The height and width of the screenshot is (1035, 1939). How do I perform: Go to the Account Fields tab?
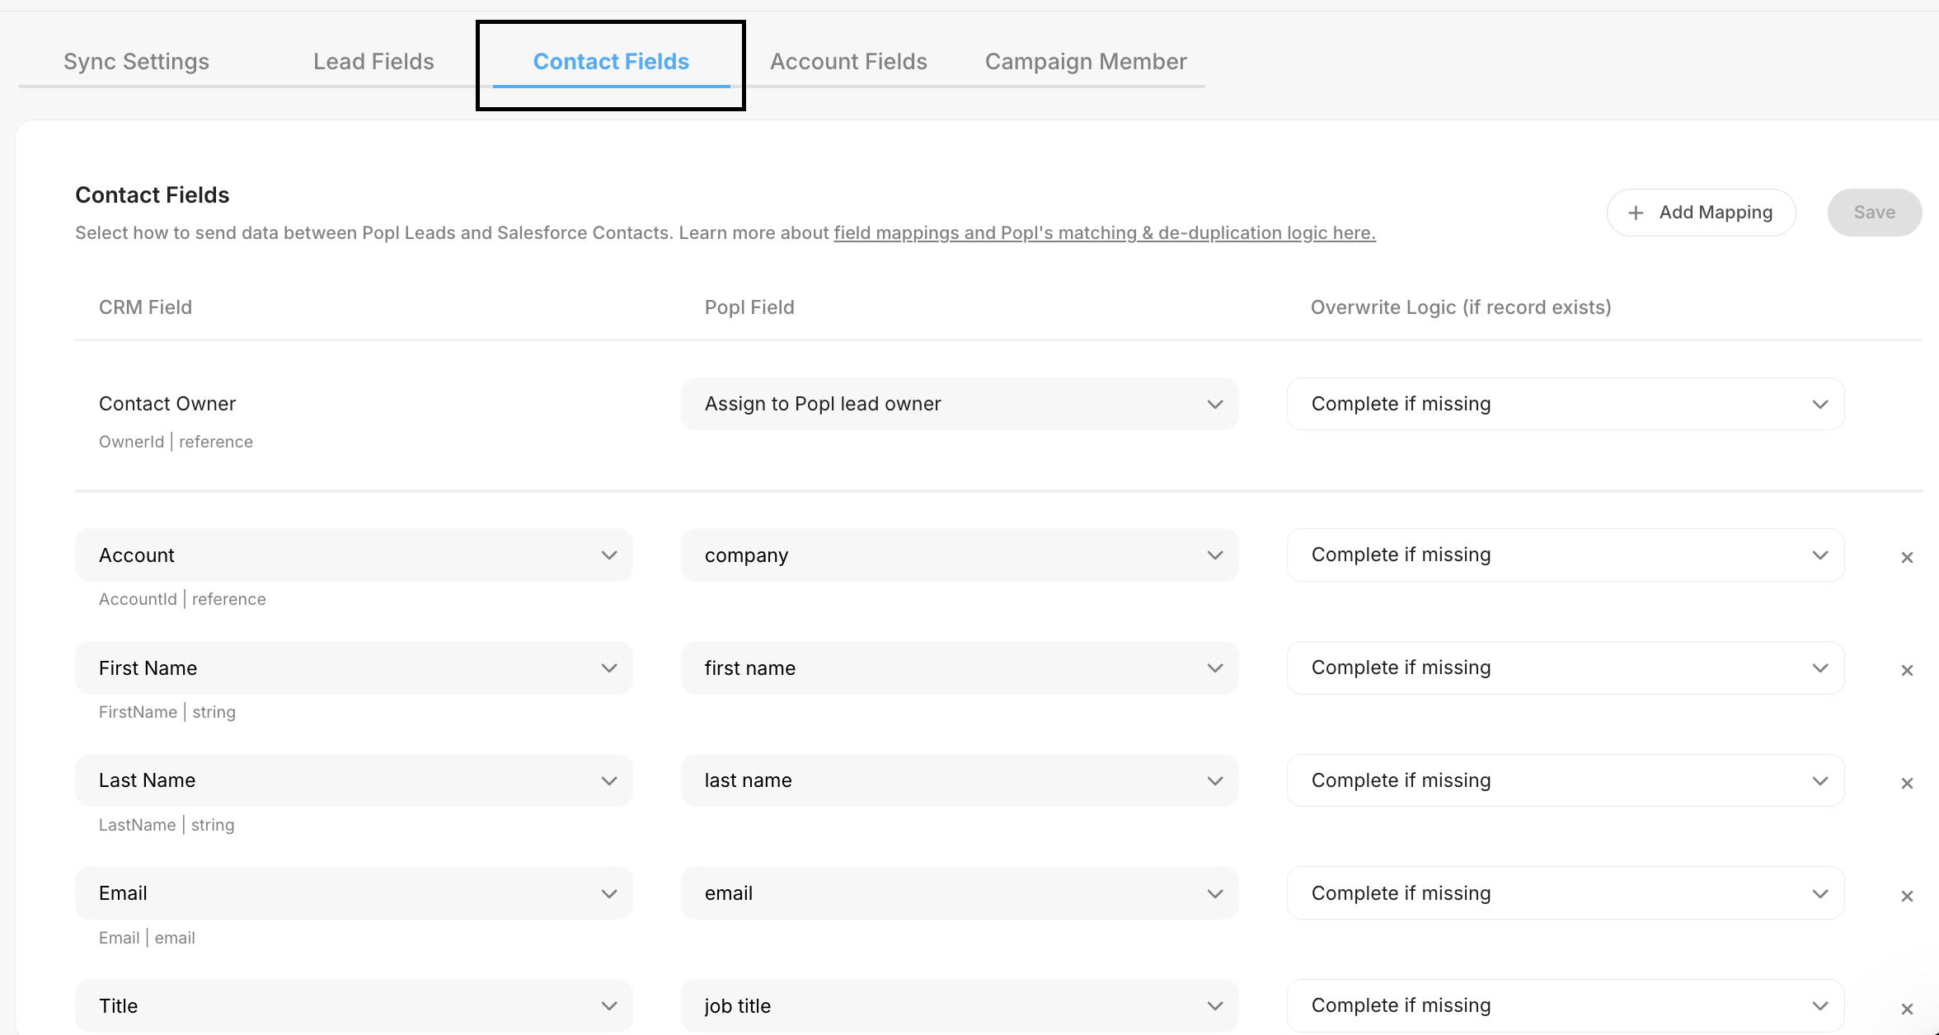tap(848, 62)
